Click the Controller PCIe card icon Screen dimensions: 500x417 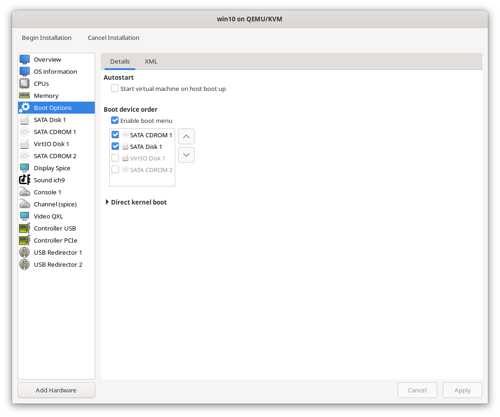tap(25, 241)
